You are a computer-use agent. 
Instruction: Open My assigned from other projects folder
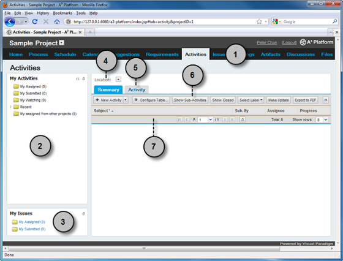45,113
